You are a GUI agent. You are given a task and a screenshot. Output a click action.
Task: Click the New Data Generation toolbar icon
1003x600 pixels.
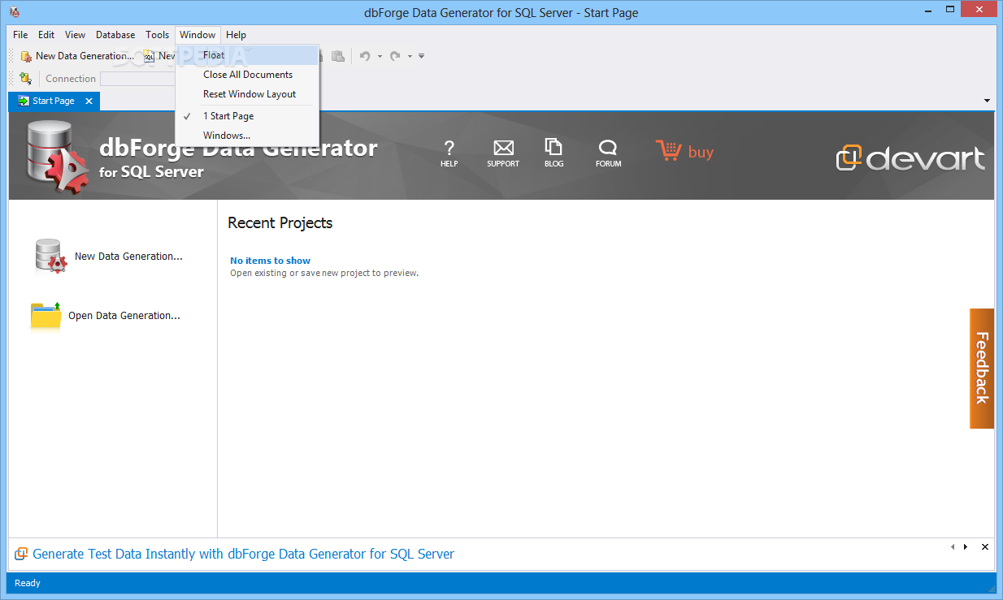coord(27,56)
